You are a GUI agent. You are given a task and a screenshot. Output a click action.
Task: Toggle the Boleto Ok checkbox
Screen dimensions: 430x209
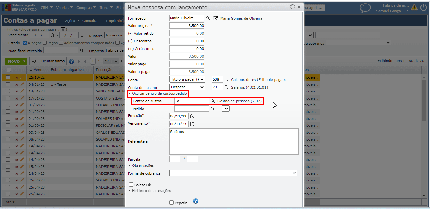pyautogui.click(x=131, y=185)
